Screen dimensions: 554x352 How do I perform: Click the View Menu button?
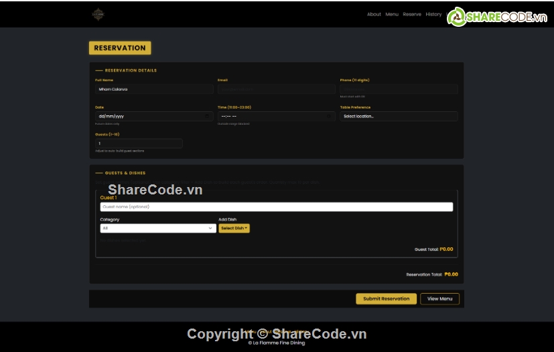click(439, 299)
